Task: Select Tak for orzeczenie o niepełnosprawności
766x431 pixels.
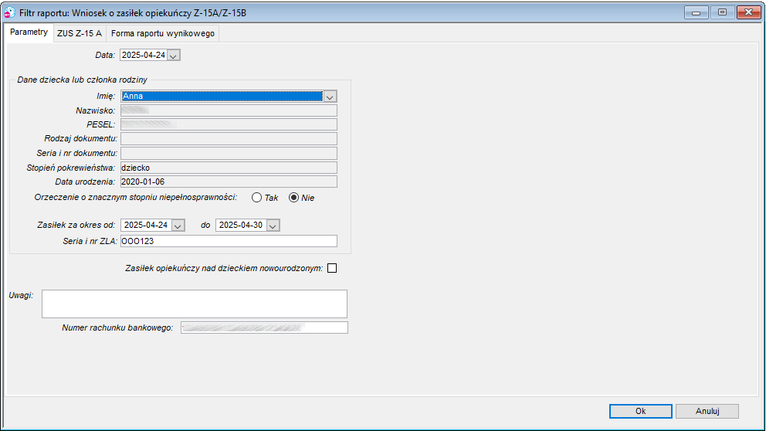Action: pyautogui.click(x=256, y=198)
